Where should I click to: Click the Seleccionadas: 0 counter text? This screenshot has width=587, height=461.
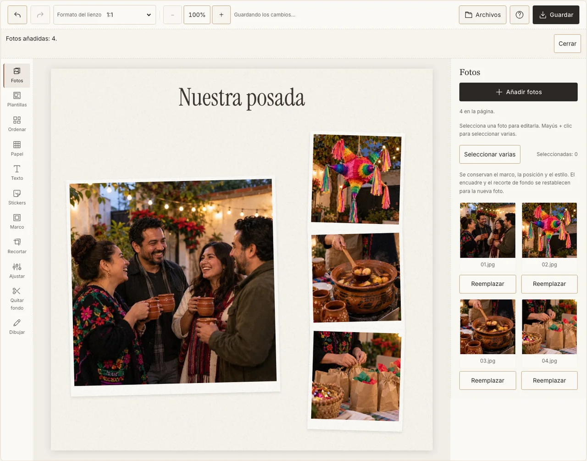point(557,154)
